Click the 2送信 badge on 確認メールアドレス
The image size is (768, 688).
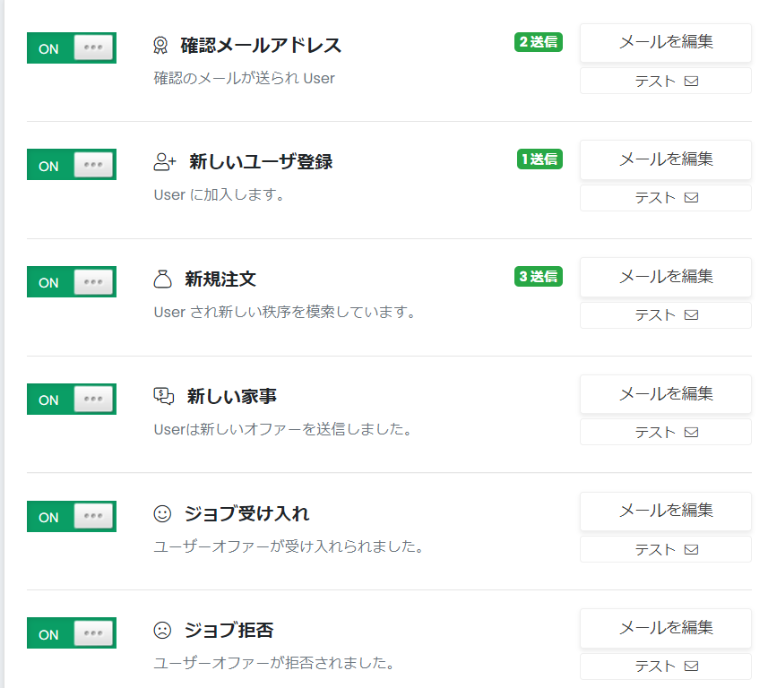click(x=538, y=42)
